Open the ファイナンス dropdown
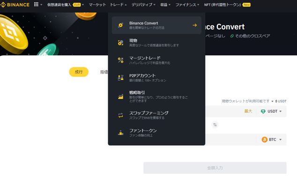Viewport: 297px width, 187px height. click(x=187, y=5)
